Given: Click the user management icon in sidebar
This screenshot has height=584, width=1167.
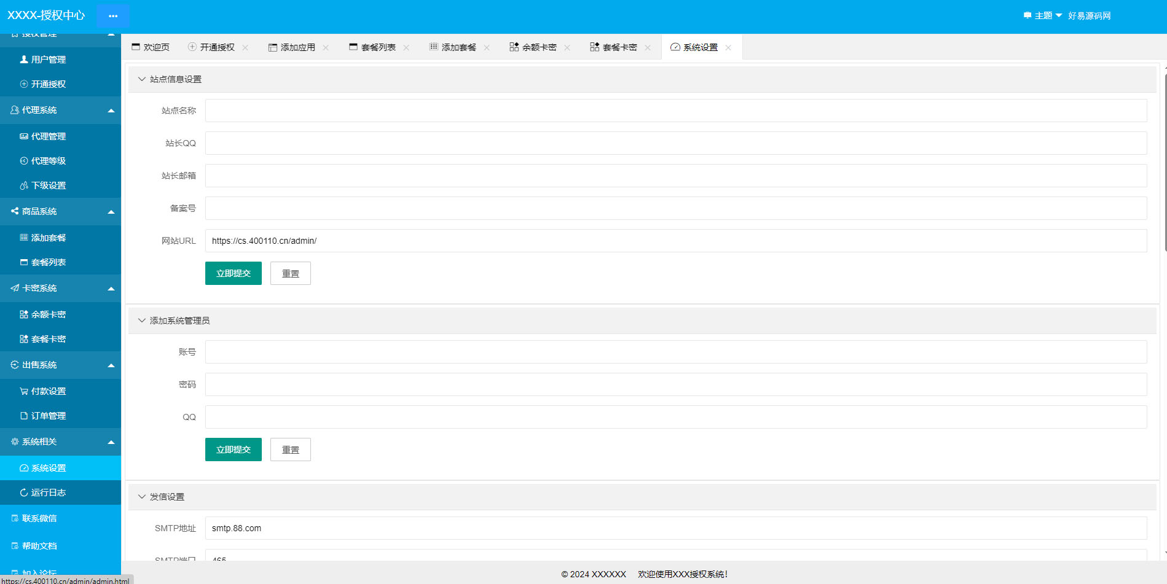Looking at the screenshot, I should [23, 60].
